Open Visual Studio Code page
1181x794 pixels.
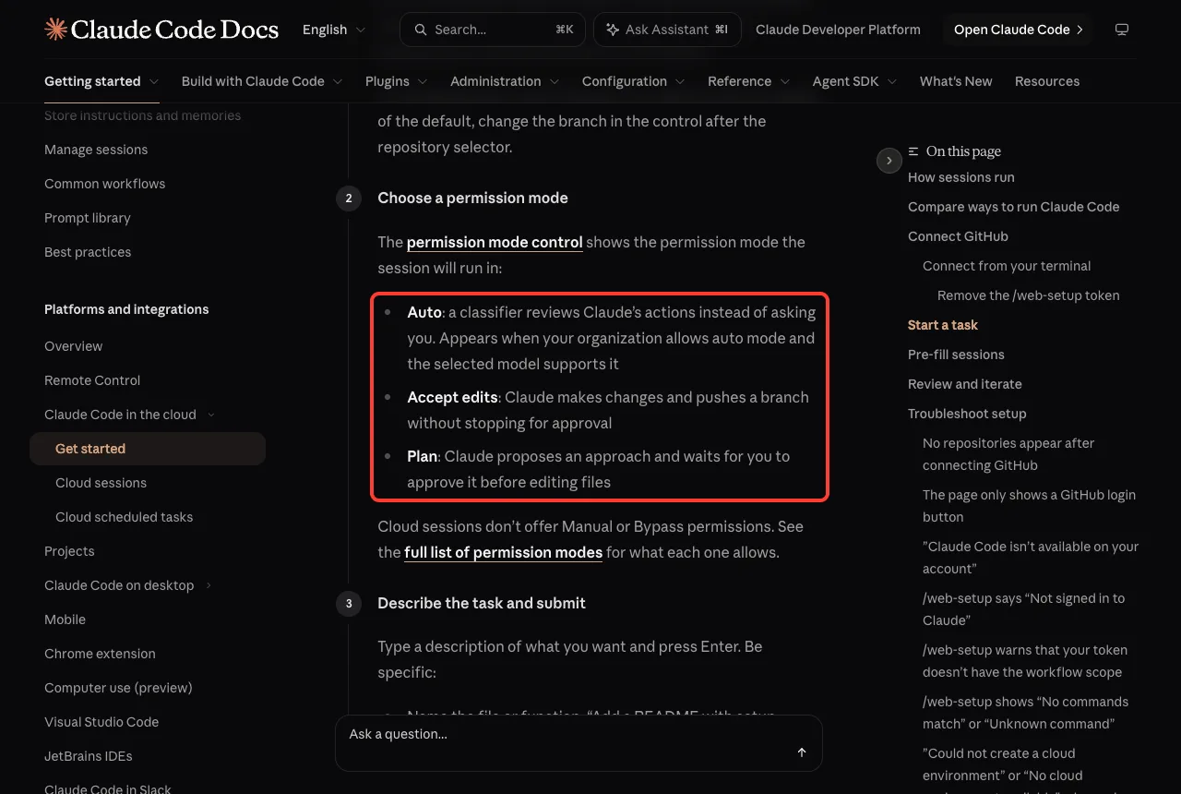101,722
